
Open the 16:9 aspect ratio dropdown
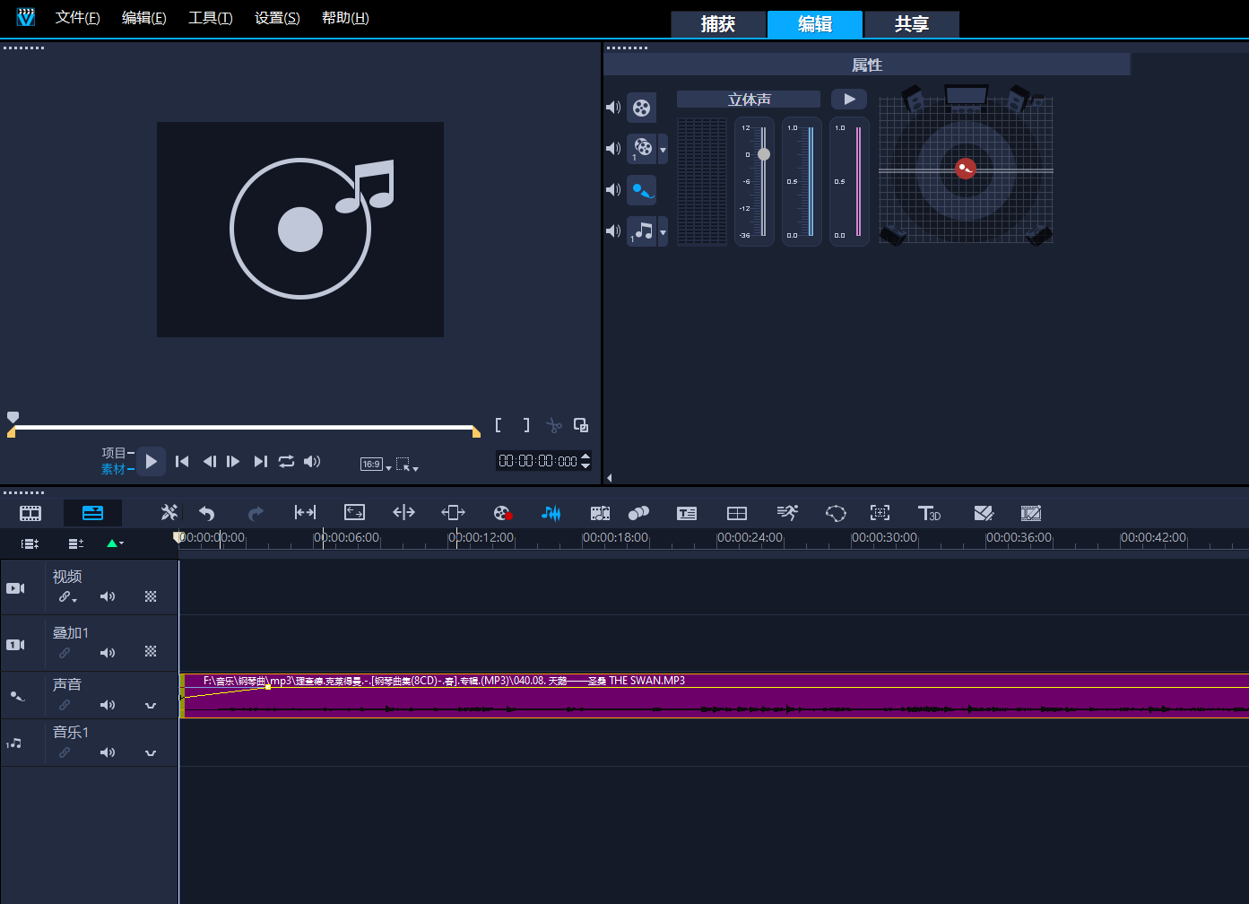pyautogui.click(x=376, y=464)
